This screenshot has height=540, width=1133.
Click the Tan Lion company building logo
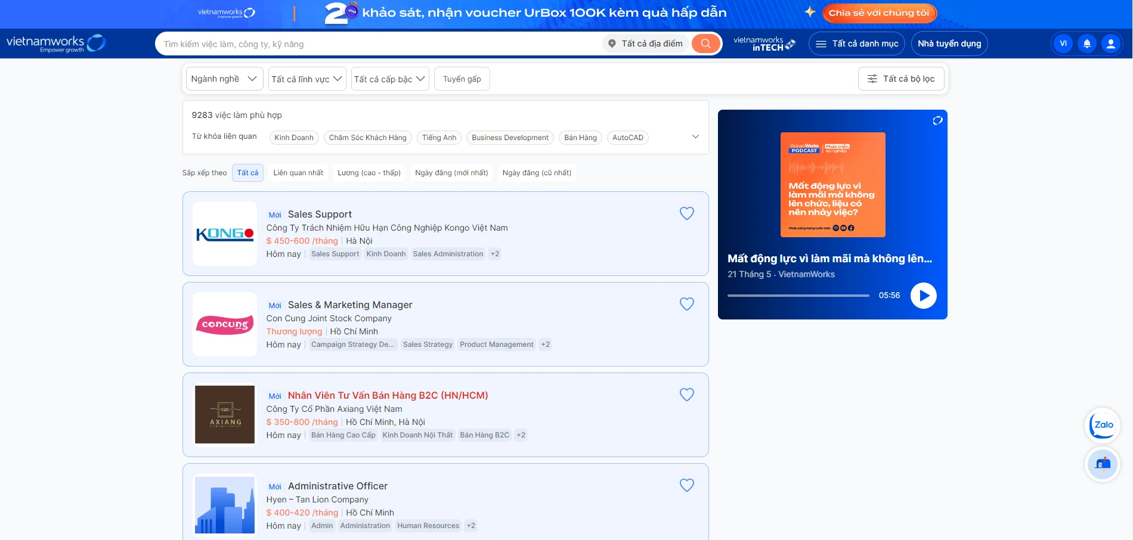pos(225,505)
